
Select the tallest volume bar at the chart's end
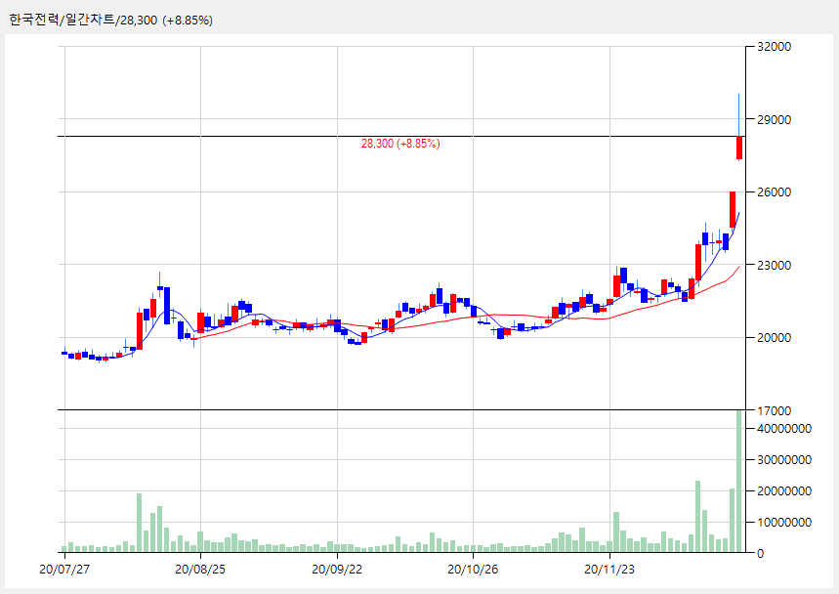(x=739, y=481)
